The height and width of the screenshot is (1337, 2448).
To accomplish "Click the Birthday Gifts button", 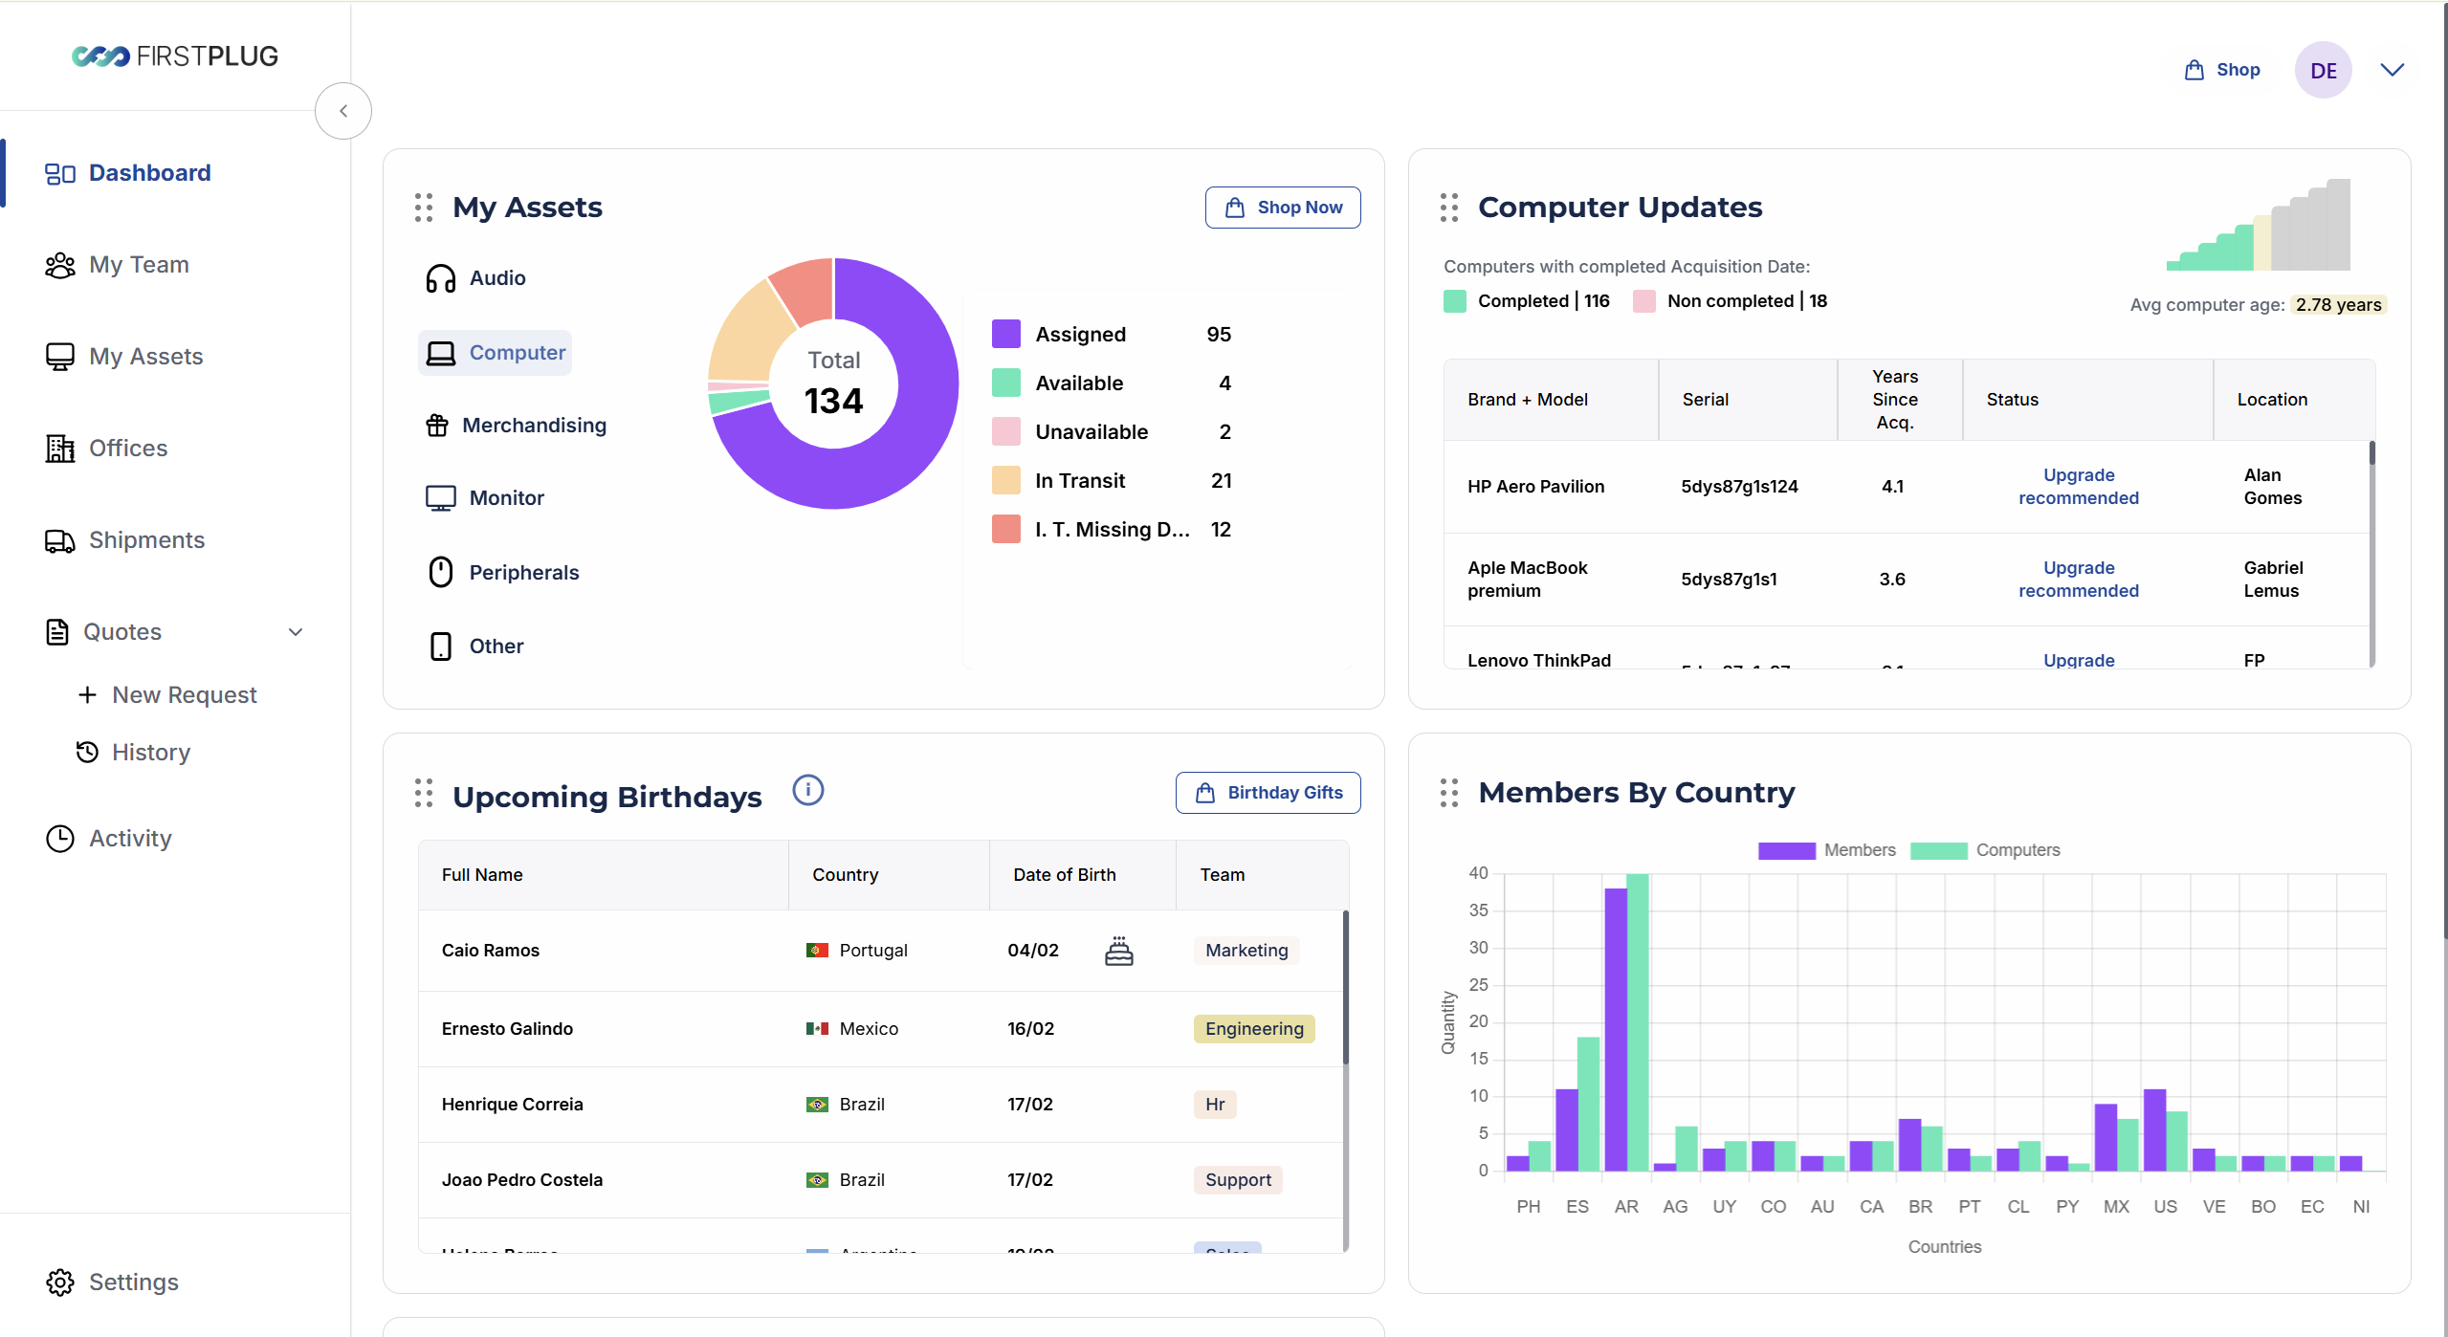I will 1268,793.
